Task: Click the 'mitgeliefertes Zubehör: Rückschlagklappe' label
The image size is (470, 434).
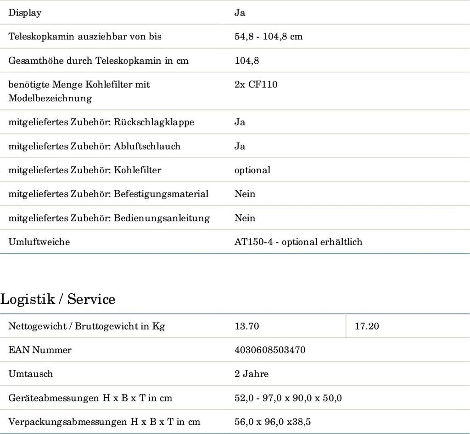Action: (101, 122)
